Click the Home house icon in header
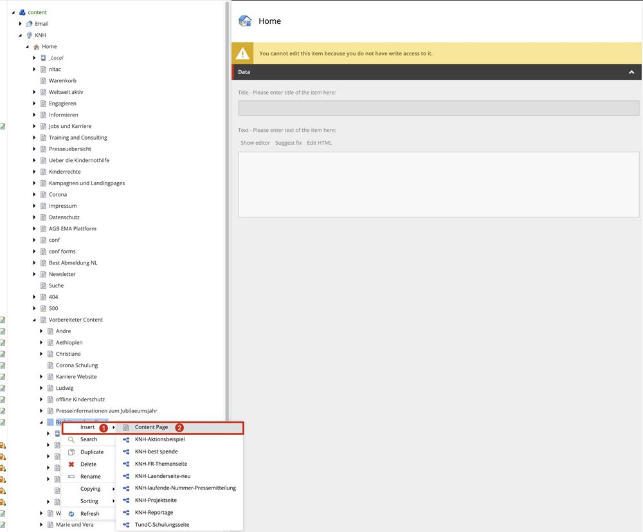The image size is (643, 532). pyautogui.click(x=245, y=21)
